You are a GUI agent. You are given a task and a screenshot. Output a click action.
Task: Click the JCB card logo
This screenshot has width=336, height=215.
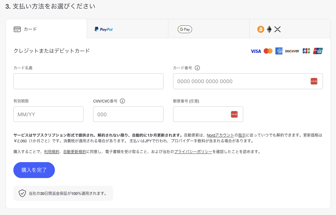point(306,51)
